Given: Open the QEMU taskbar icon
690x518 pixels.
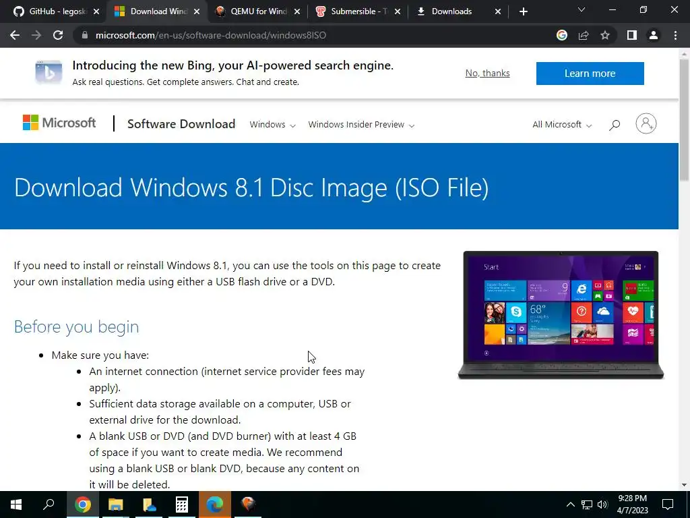Looking at the screenshot, I should [x=248, y=505].
